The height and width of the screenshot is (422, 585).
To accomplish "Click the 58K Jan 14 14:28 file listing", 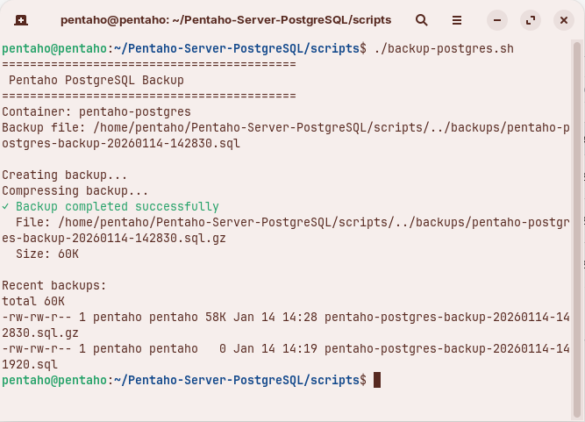I will point(285,317).
